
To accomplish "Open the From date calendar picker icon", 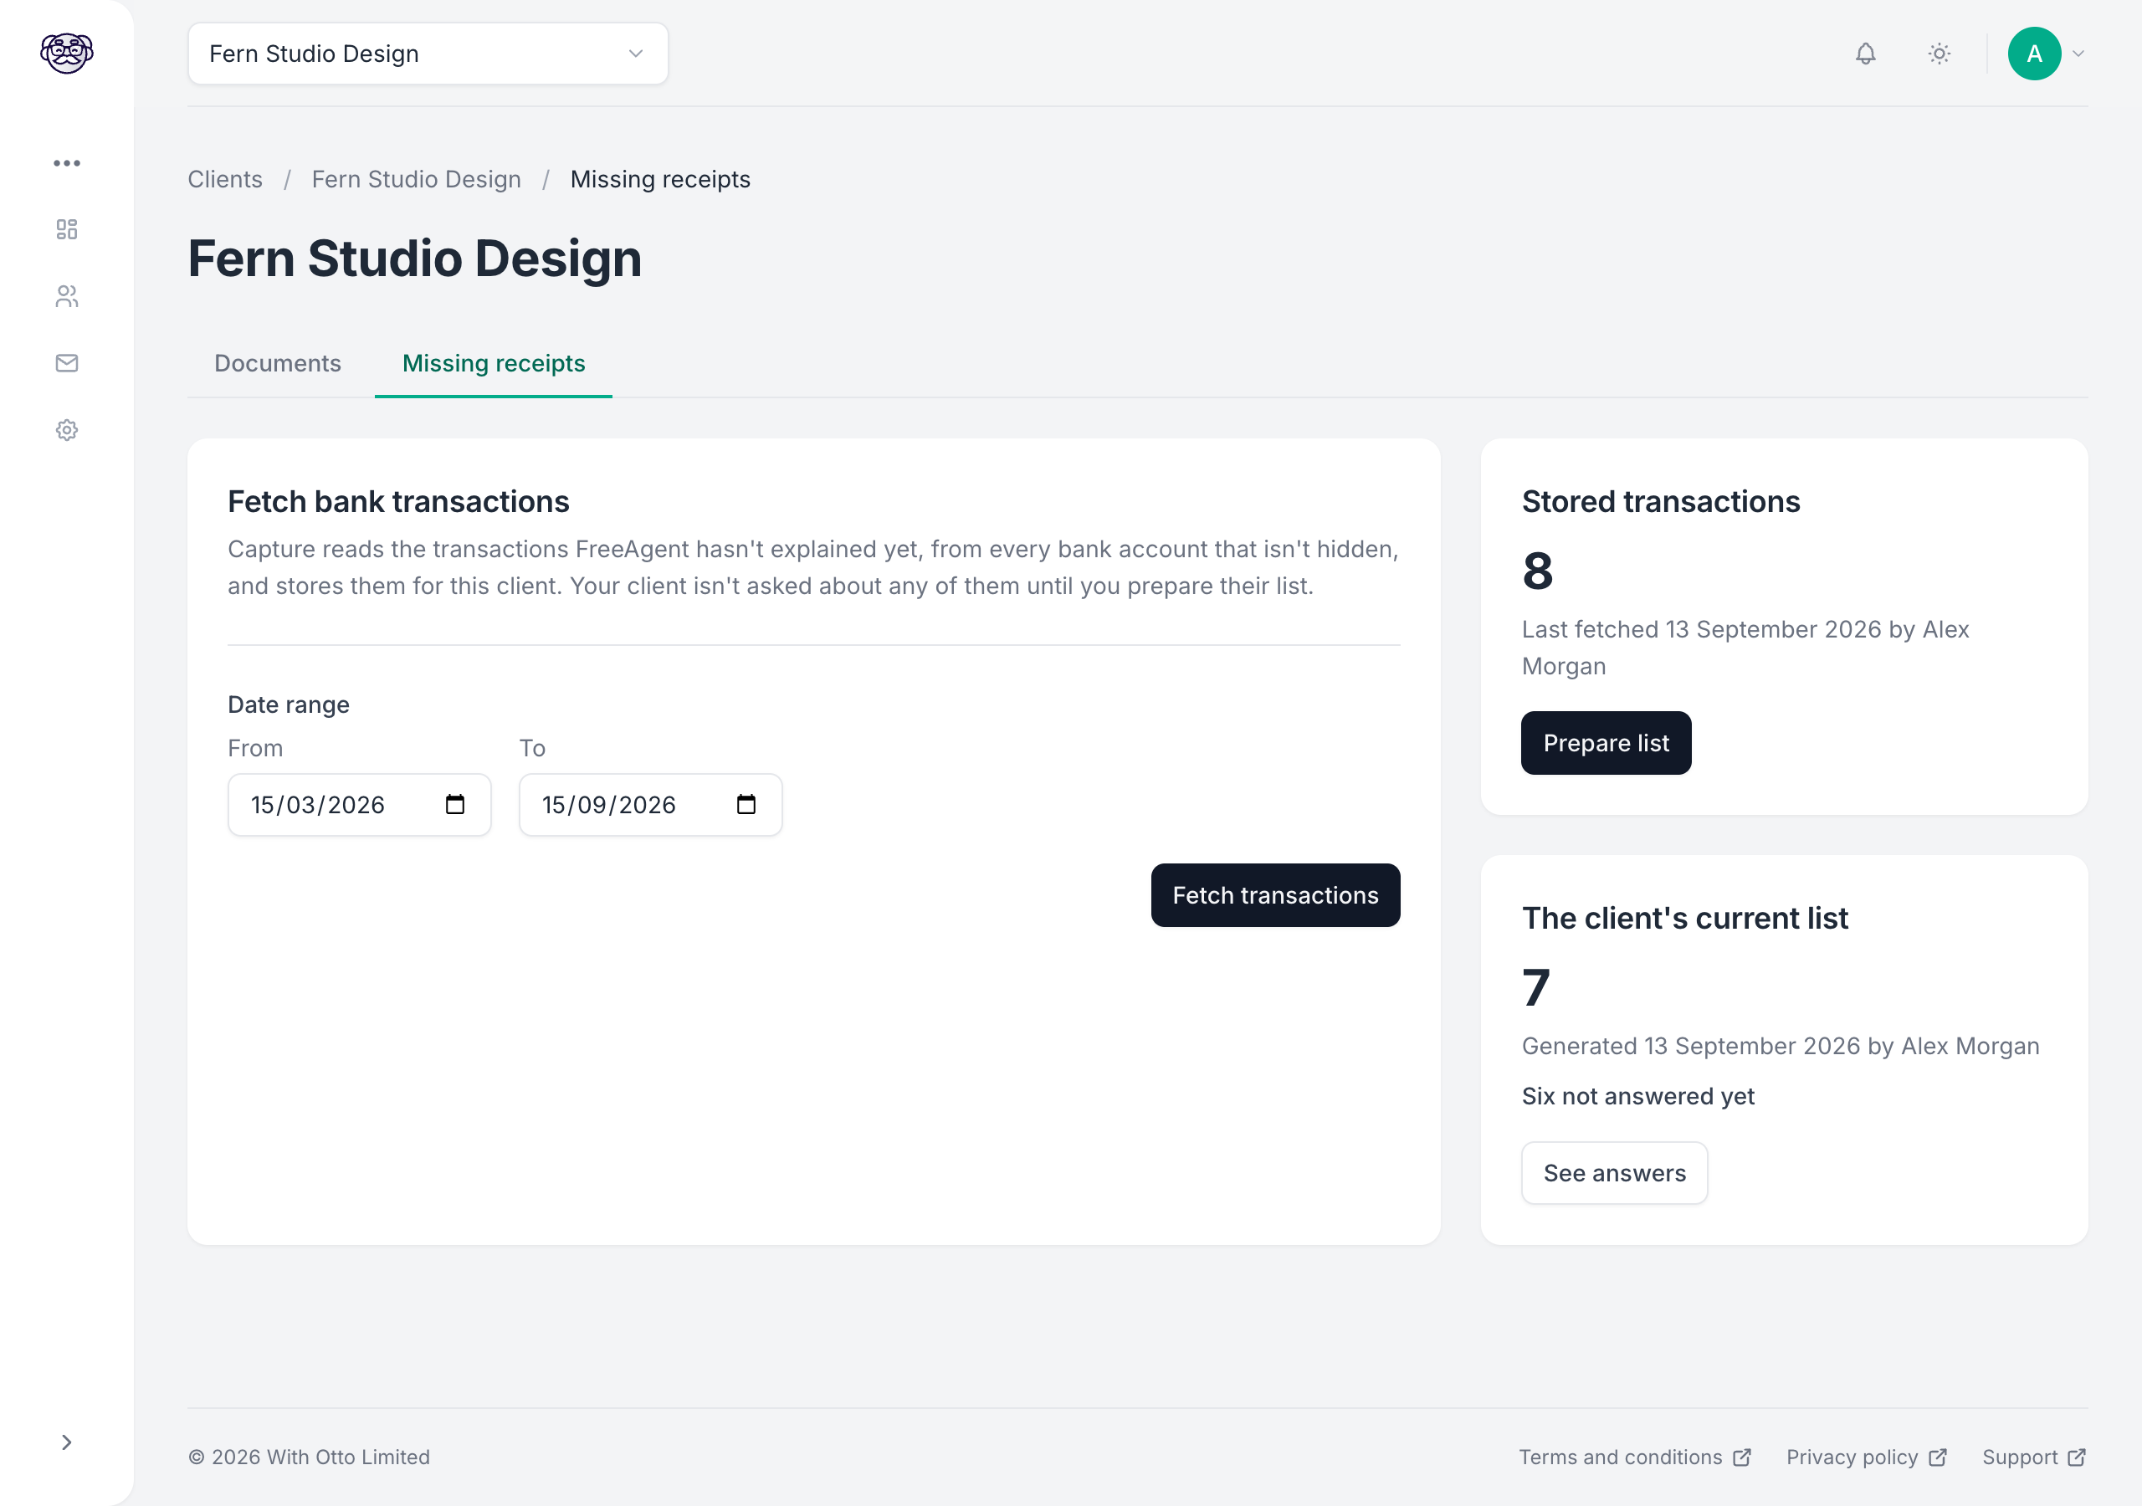I will pos(455,804).
